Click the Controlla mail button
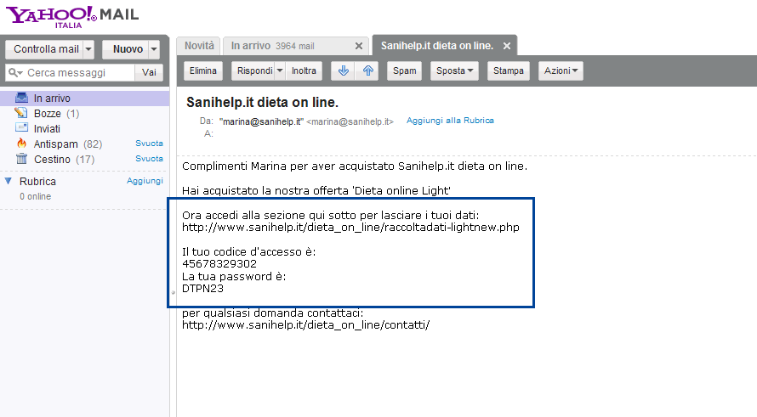 coord(45,49)
